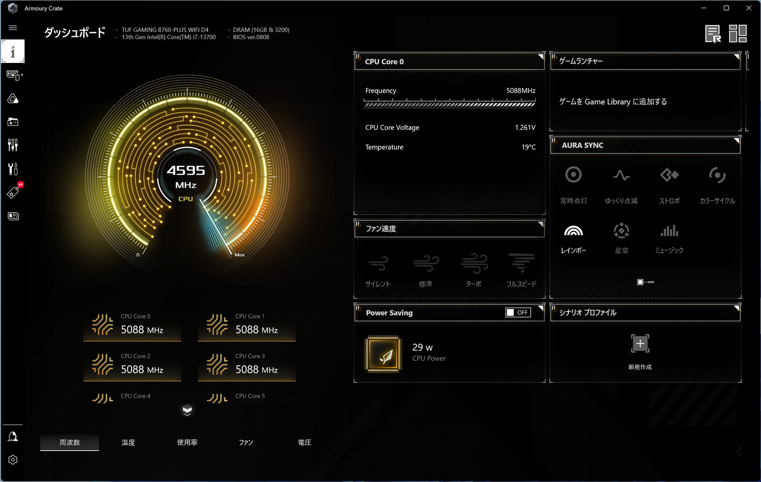Expand the CPU core list chevron
Screen dimensions: 761x482
coord(187,410)
